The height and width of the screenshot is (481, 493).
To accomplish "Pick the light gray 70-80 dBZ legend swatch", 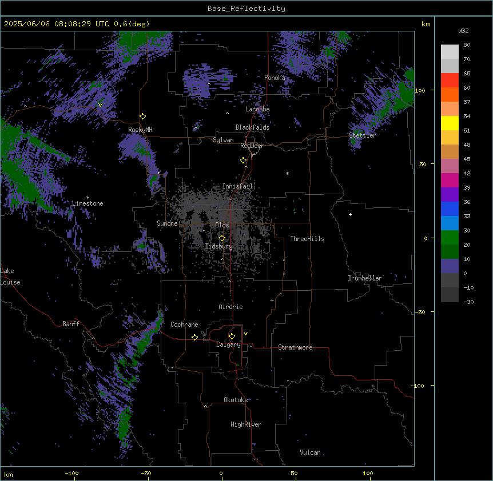I will click(x=450, y=52).
